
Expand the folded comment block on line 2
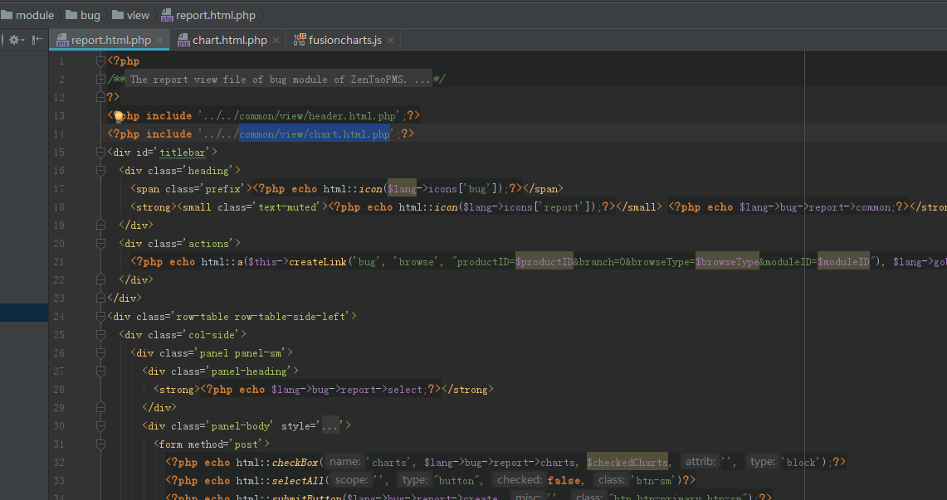pos(100,80)
